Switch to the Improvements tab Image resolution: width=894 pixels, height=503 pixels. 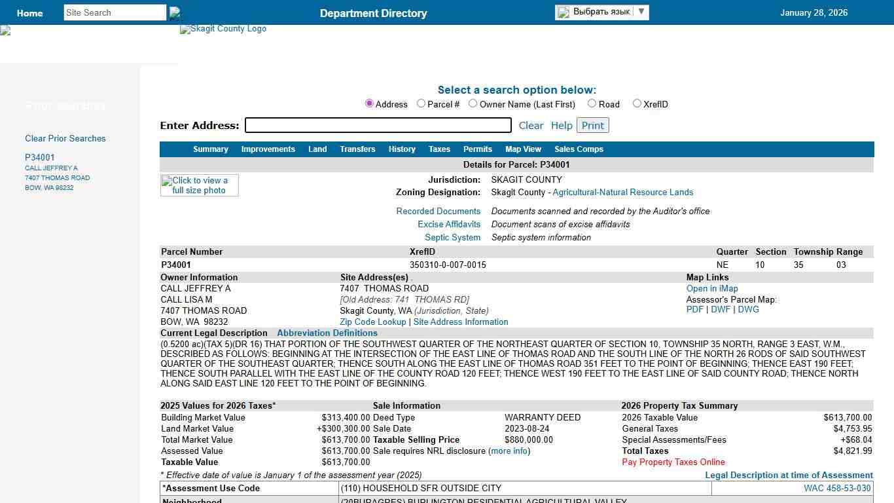coord(268,149)
